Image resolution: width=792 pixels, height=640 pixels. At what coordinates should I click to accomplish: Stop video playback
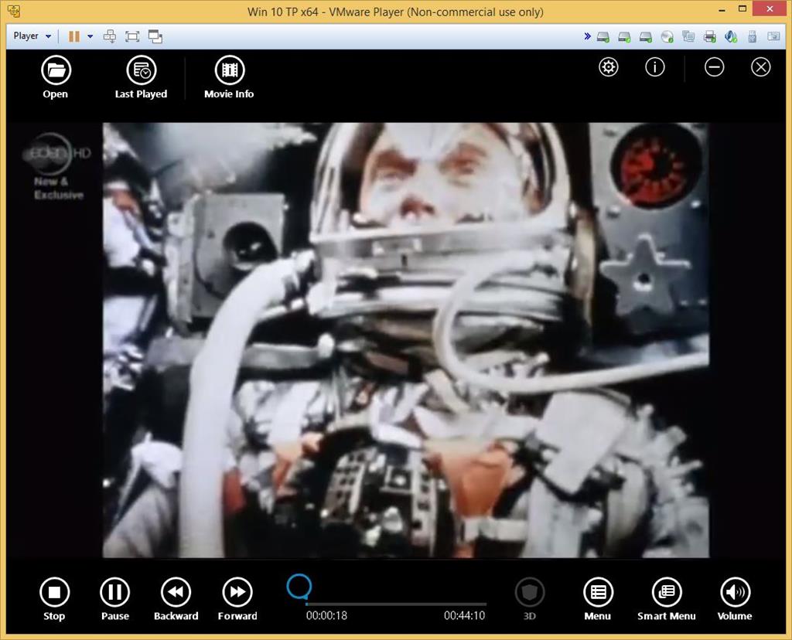pyautogui.click(x=55, y=599)
